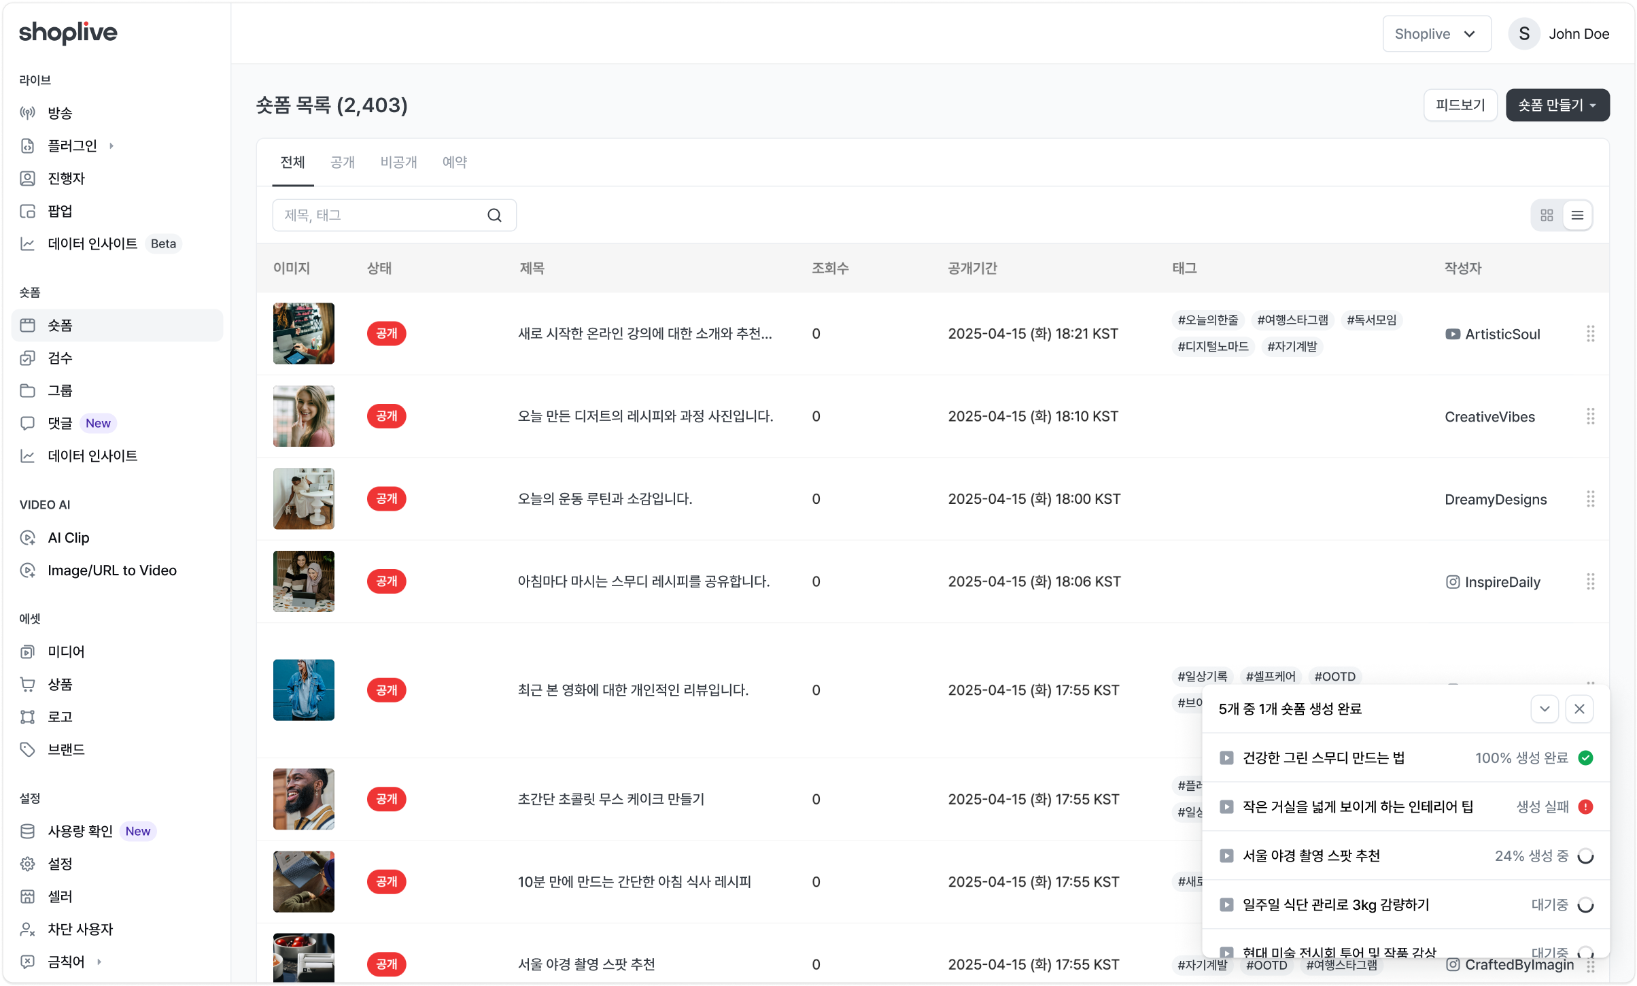Open row options for CreativeVibes entry
Image resolution: width=1637 pixels, height=986 pixels.
tap(1590, 416)
